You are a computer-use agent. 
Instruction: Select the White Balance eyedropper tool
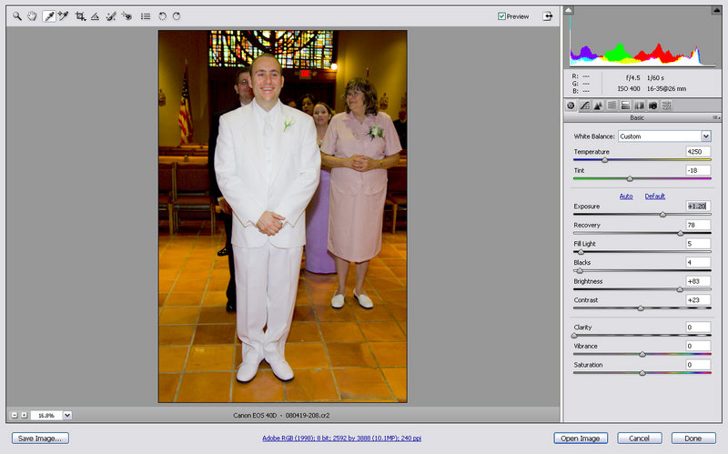tap(49, 16)
